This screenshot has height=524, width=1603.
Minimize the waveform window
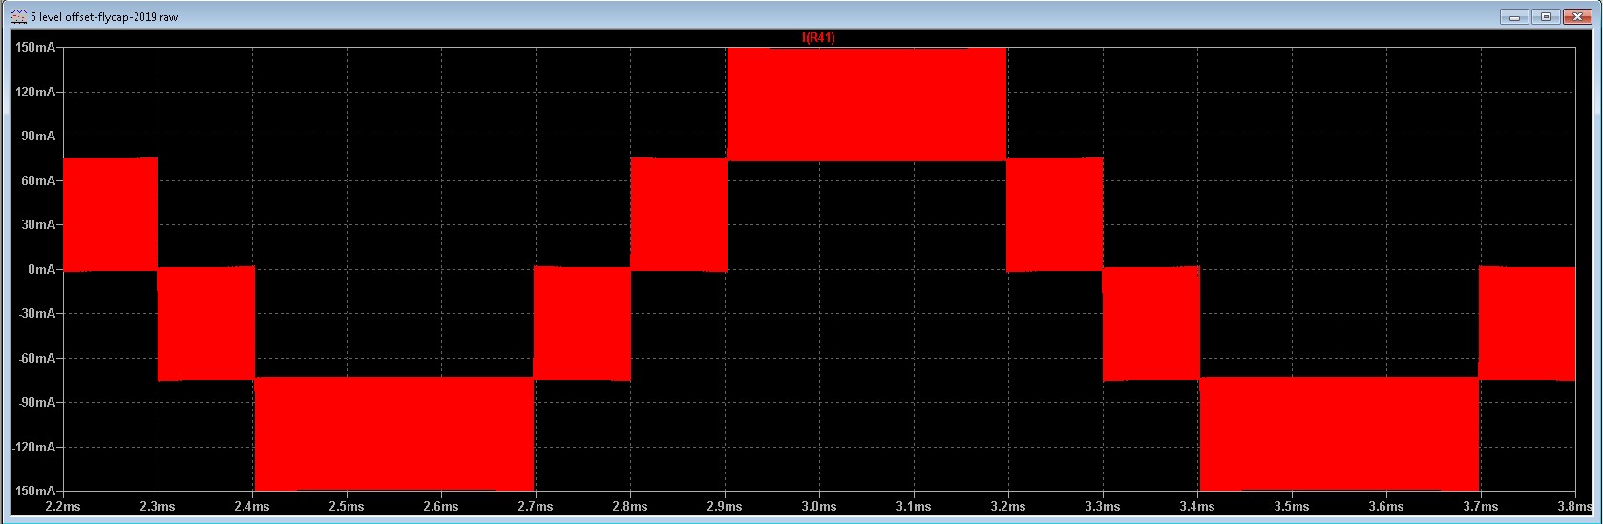[x=1514, y=16]
